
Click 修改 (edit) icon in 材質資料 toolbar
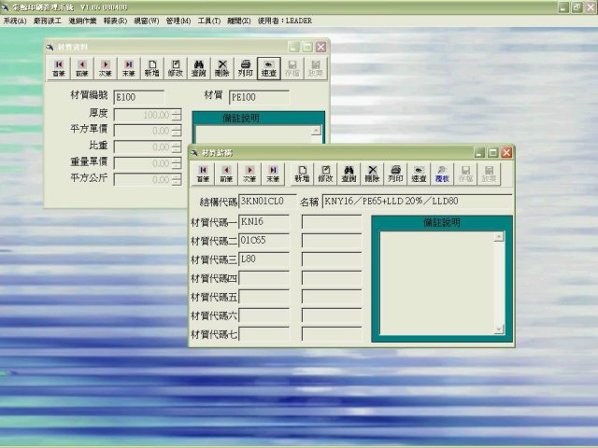176,66
